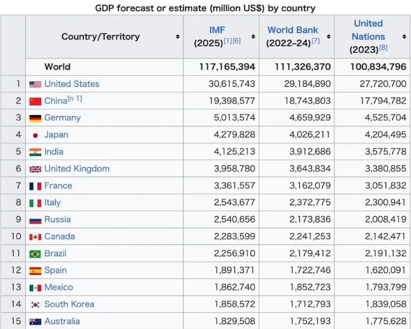Viewport: 411px width, 329px height.
Task: Click the Brazil flag icon
Action: pyautogui.click(x=35, y=253)
